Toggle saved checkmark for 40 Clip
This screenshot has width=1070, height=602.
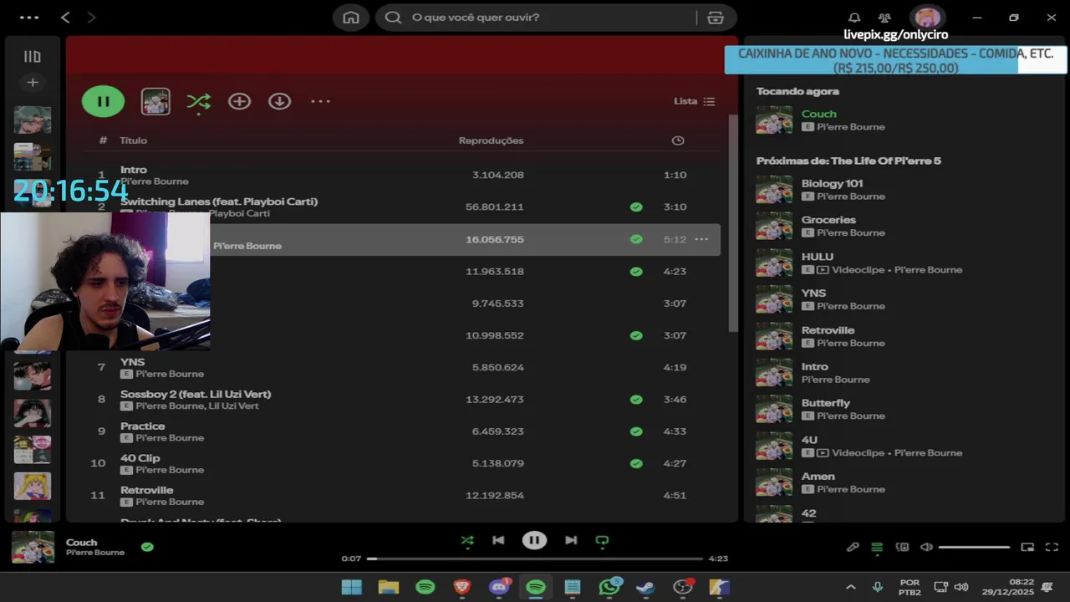(x=636, y=463)
